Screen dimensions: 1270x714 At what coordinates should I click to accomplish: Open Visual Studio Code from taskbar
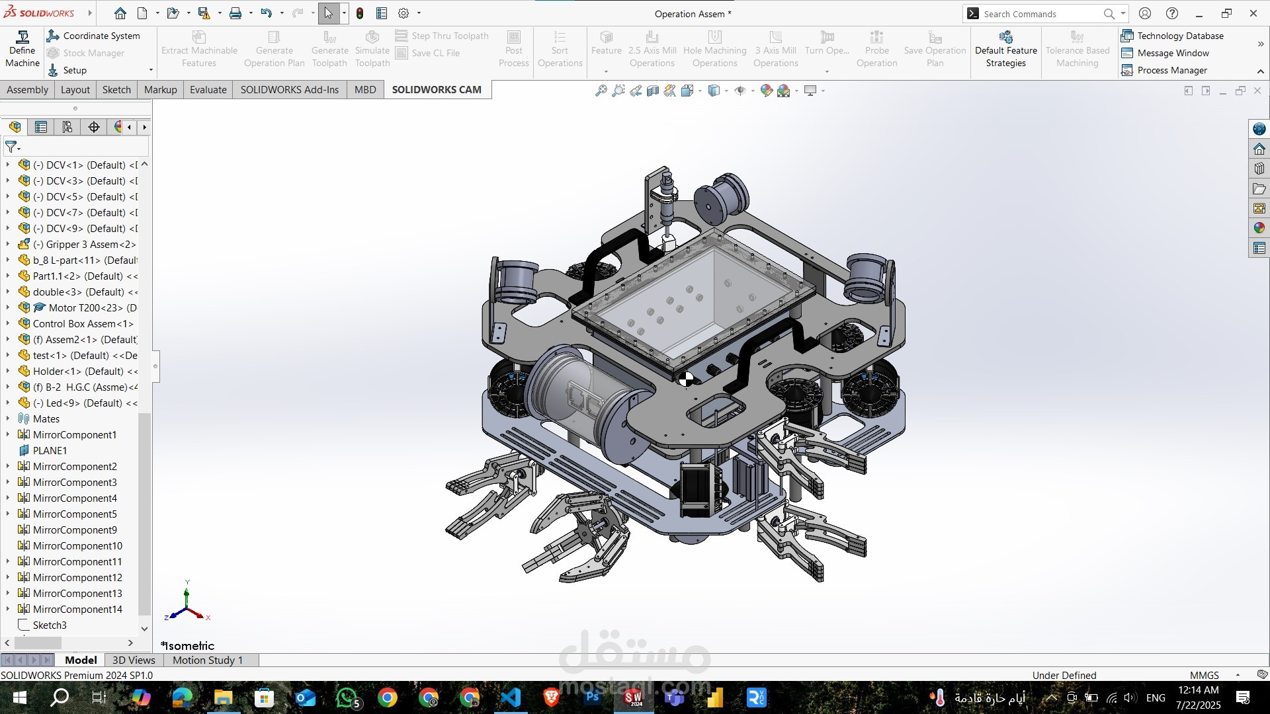511,697
